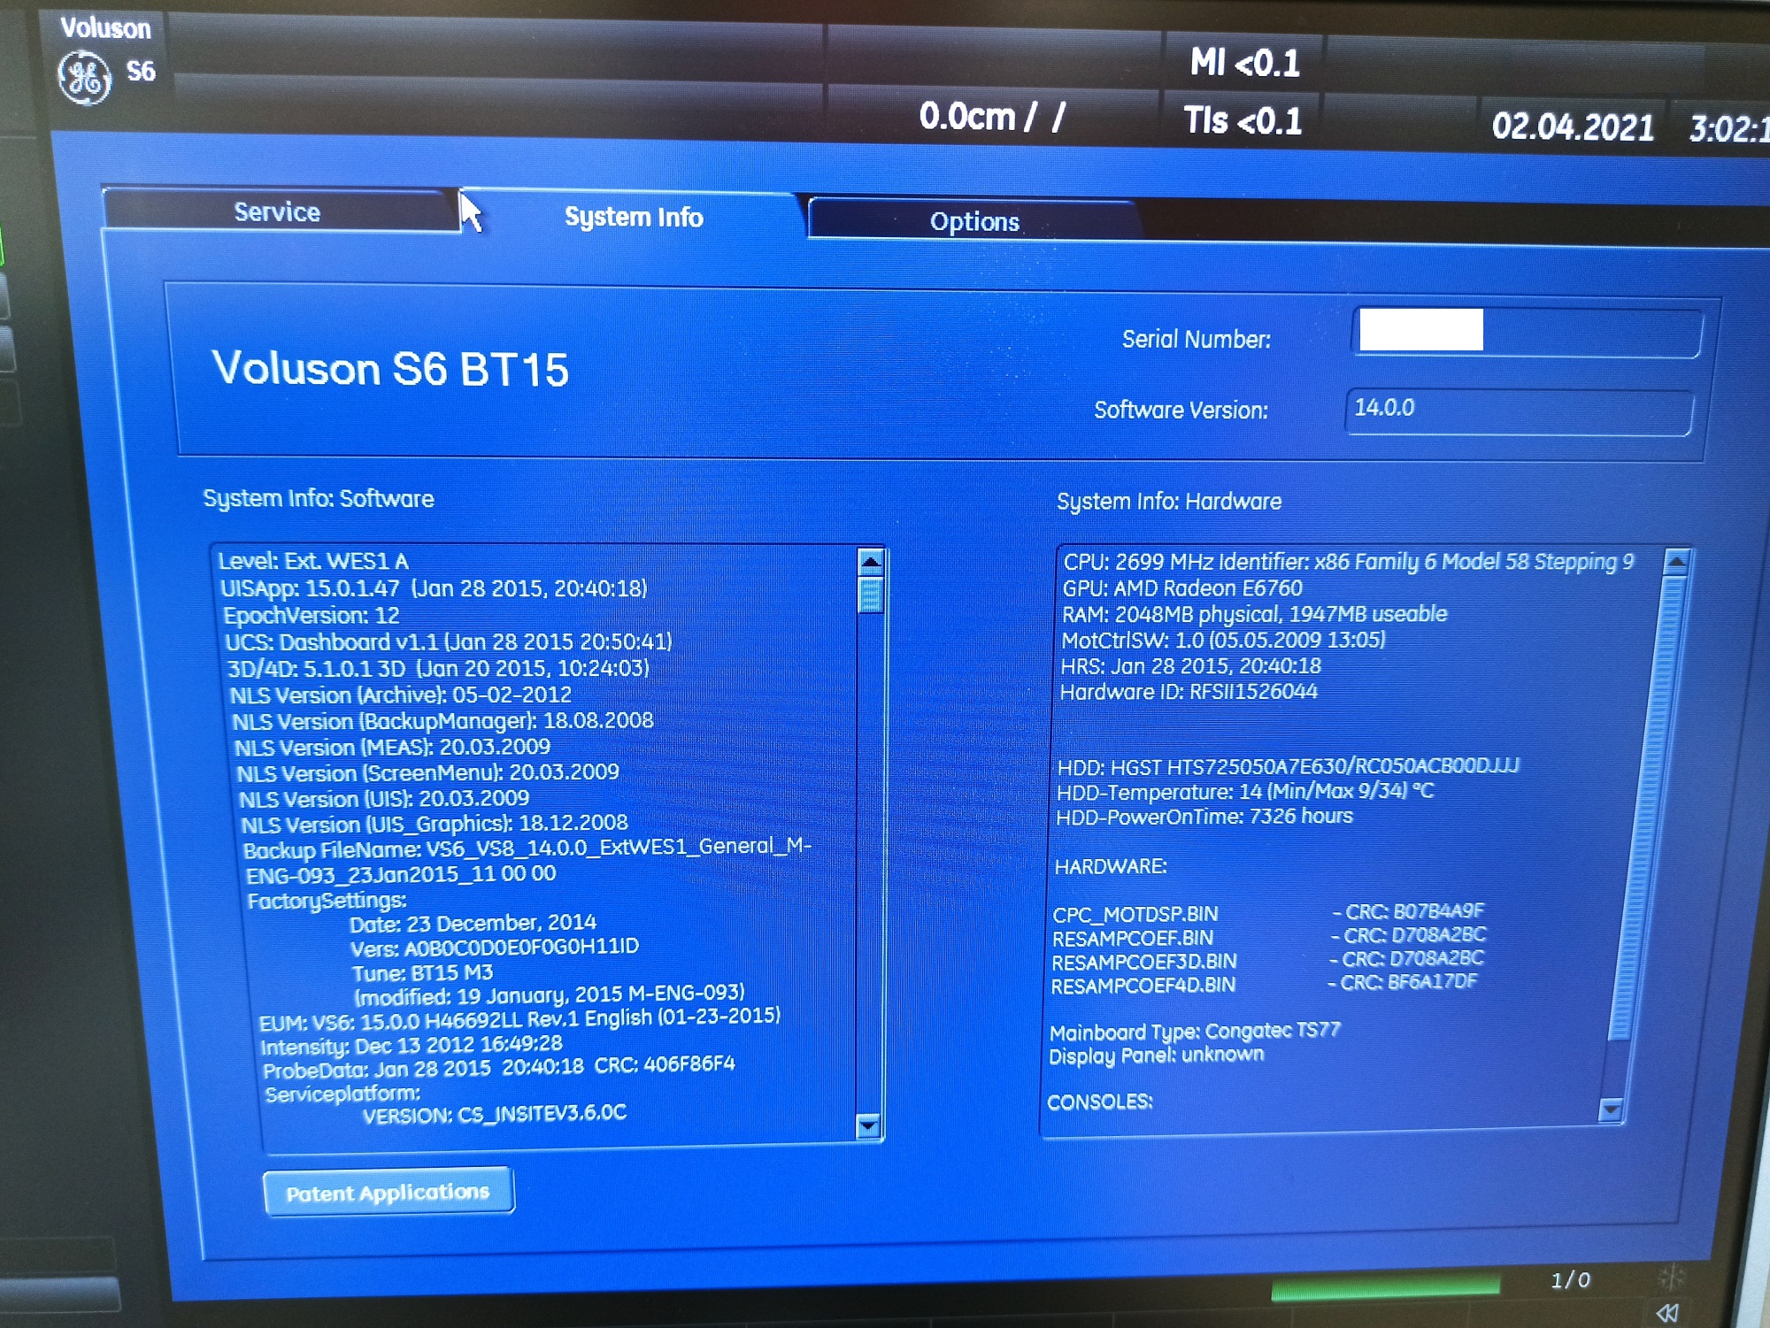The width and height of the screenshot is (1770, 1328).
Task: Click the snowflake freeze icon
Action: [1672, 1276]
